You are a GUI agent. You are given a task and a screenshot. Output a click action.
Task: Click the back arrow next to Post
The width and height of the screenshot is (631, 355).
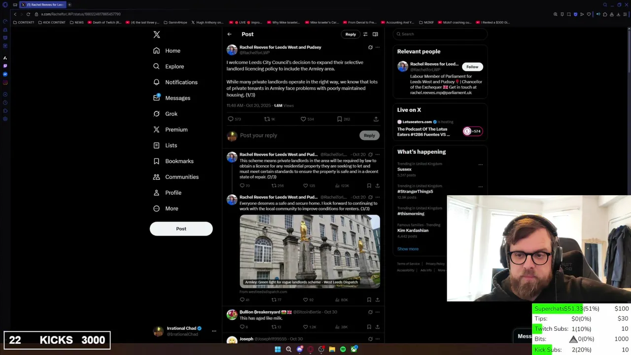pyautogui.click(x=229, y=34)
